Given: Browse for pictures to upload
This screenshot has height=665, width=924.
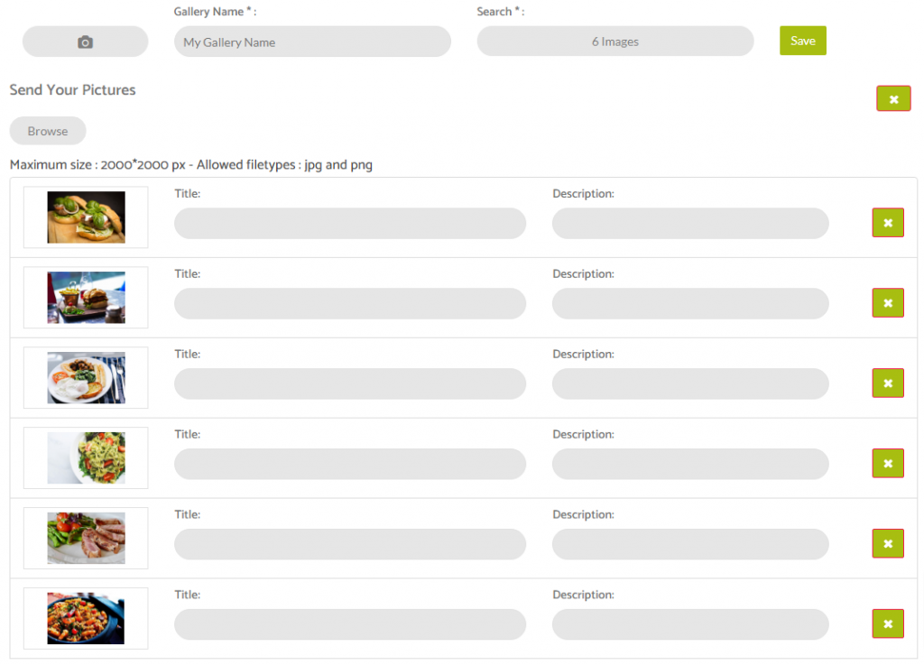Looking at the screenshot, I should coord(48,131).
